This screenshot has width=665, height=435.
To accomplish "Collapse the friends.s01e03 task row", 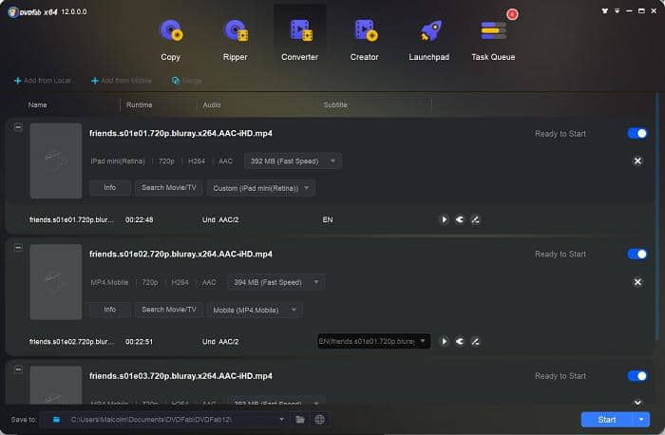I will click(18, 369).
